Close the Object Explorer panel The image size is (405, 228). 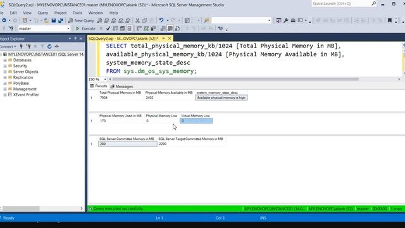pyautogui.click(x=81, y=39)
